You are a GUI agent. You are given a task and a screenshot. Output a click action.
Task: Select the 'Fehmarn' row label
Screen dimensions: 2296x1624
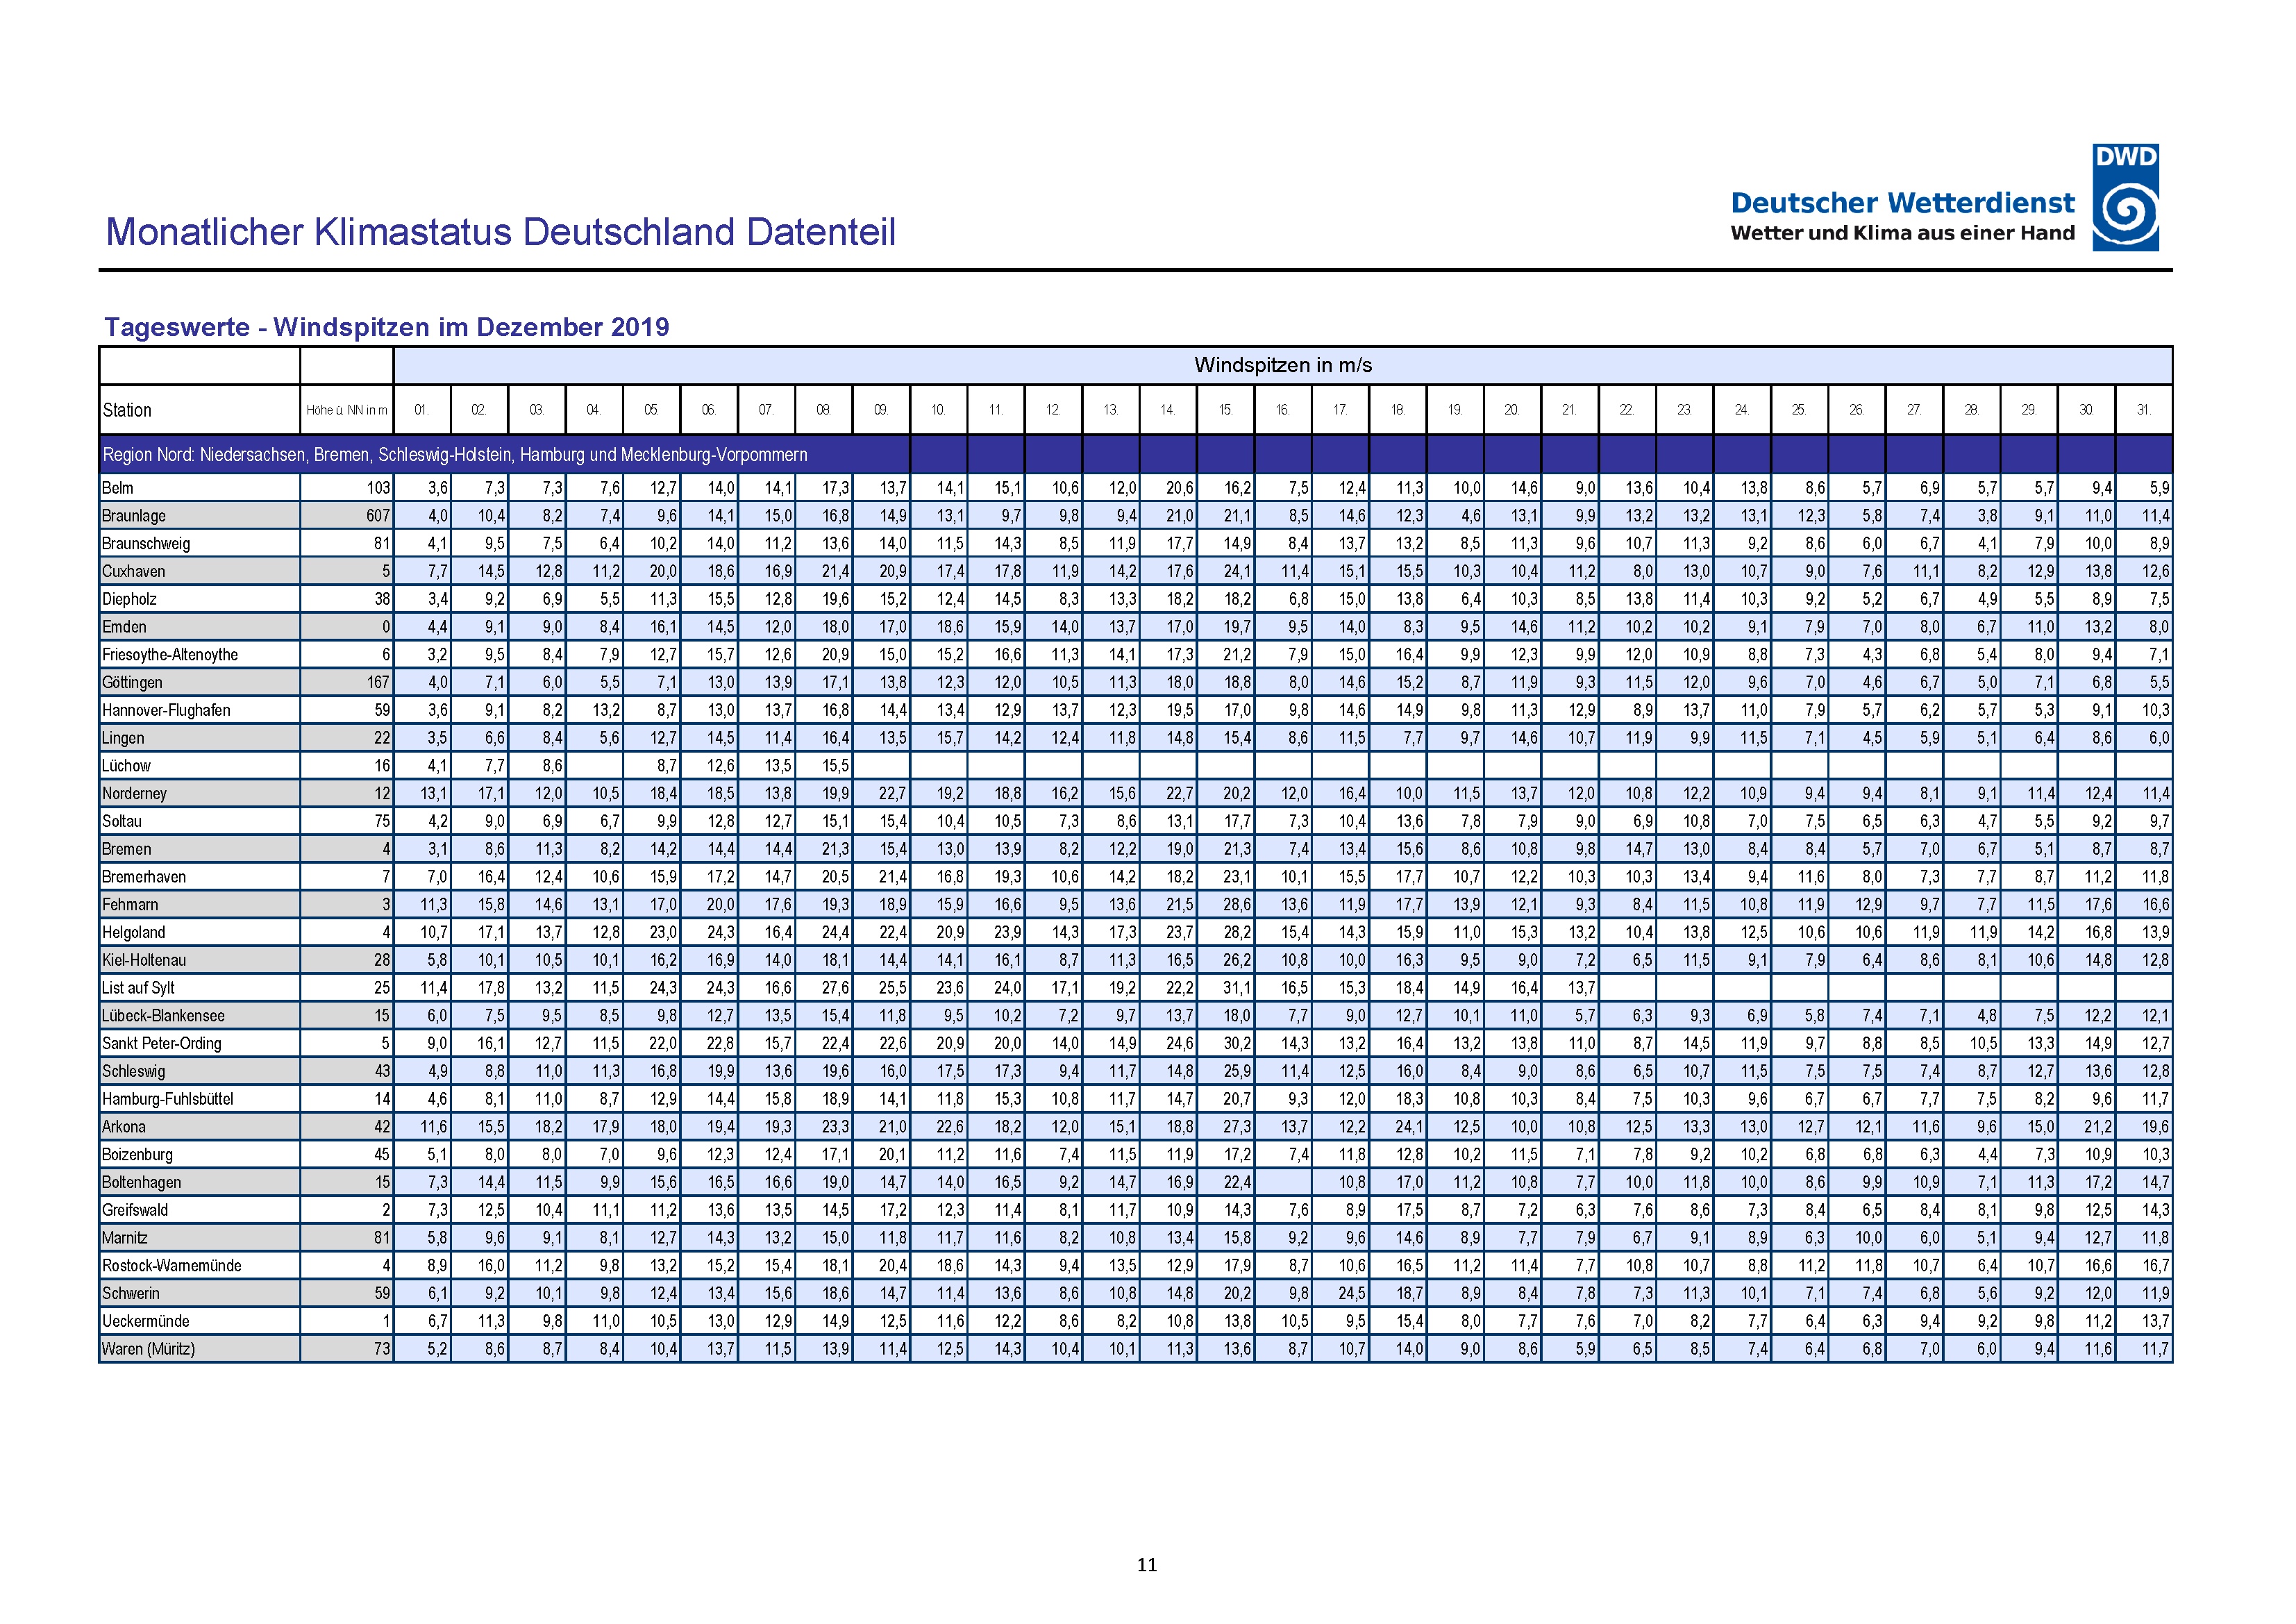[130, 905]
